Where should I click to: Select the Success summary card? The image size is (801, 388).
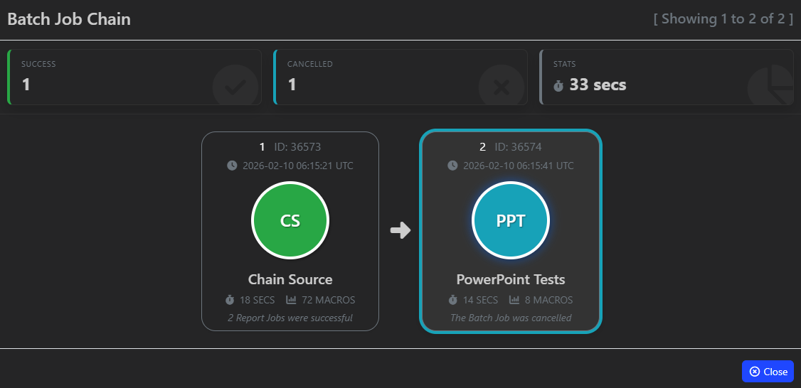coord(134,77)
